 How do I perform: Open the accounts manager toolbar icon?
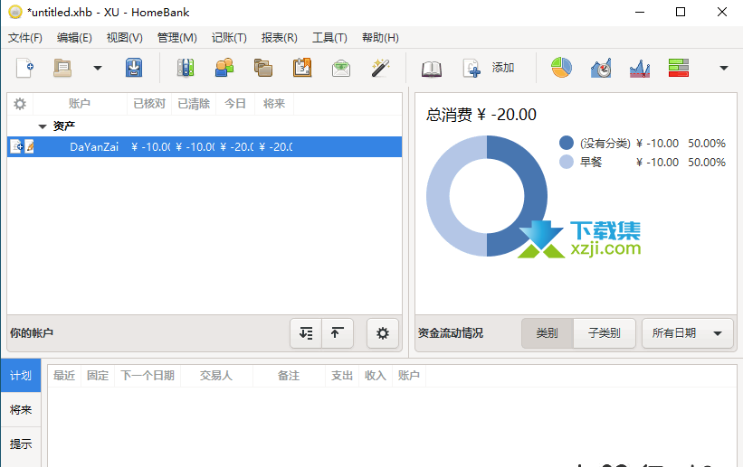click(x=186, y=68)
